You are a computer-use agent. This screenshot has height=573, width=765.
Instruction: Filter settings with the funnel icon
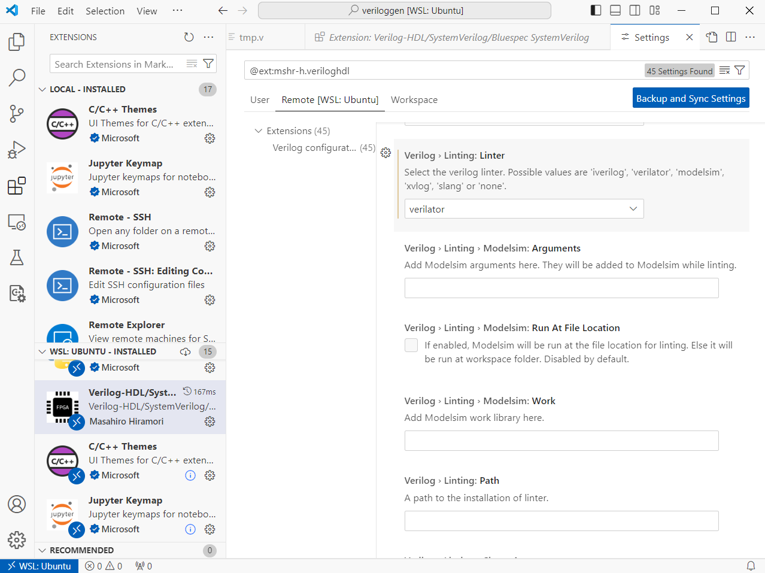coord(740,71)
